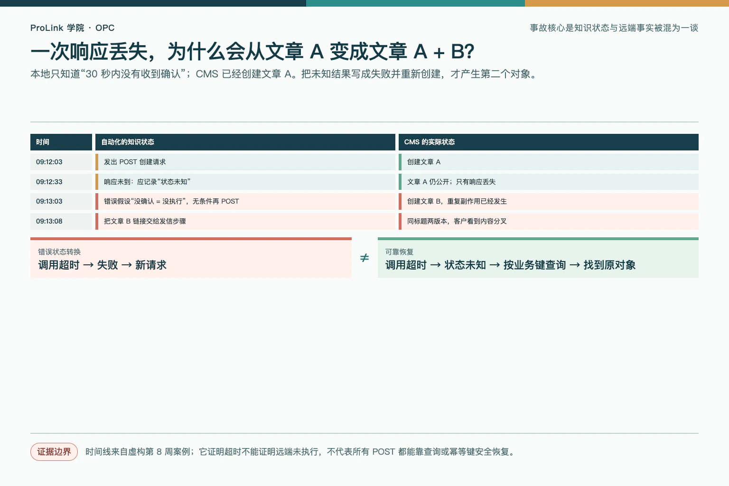Click the cell 创建文章 B，重复副作用已经发生

pyautogui.click(x=549, y=201)
